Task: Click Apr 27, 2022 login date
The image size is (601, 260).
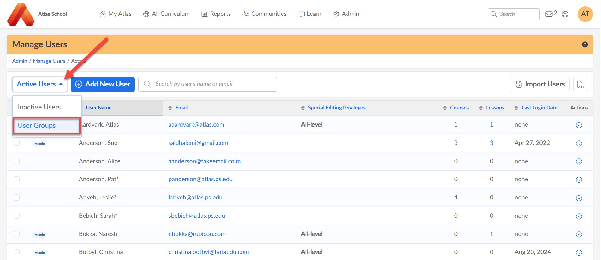Action: click(532, 143)
